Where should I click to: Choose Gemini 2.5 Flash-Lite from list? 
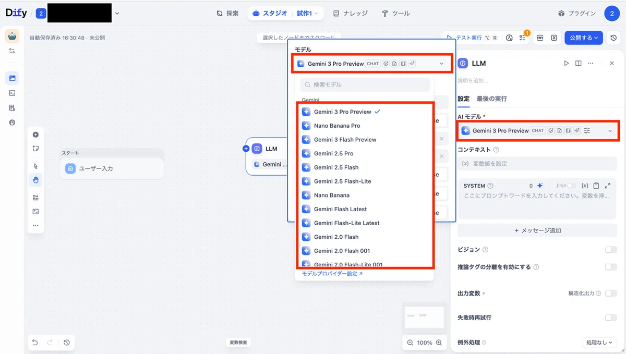click(365, 181)
